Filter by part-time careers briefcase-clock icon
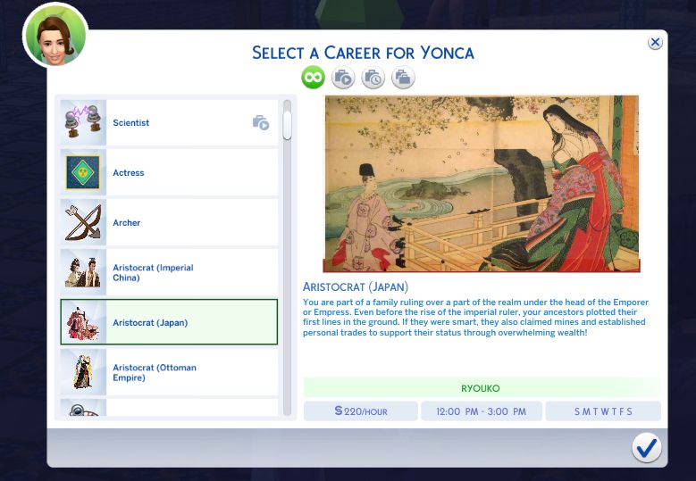696x481 pixels. tap(373, 78)
